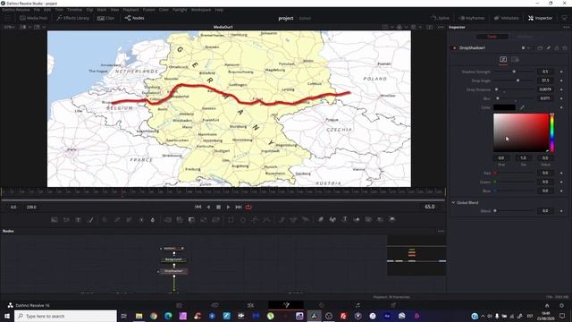Add a Background tool from toolbar

[55, 220]
